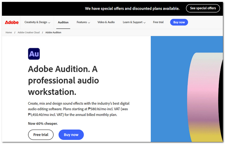This screenshot has height=144, width=225.
Task: Open the Video & Audio menu item
Action: pyautogui.click(x=106, y=22)
